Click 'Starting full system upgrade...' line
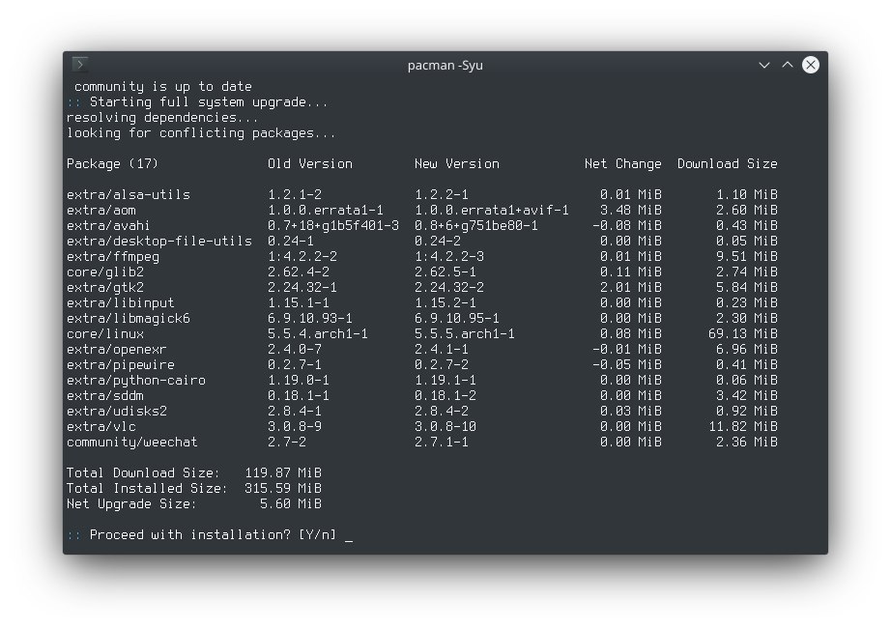 tap(209, 102)
